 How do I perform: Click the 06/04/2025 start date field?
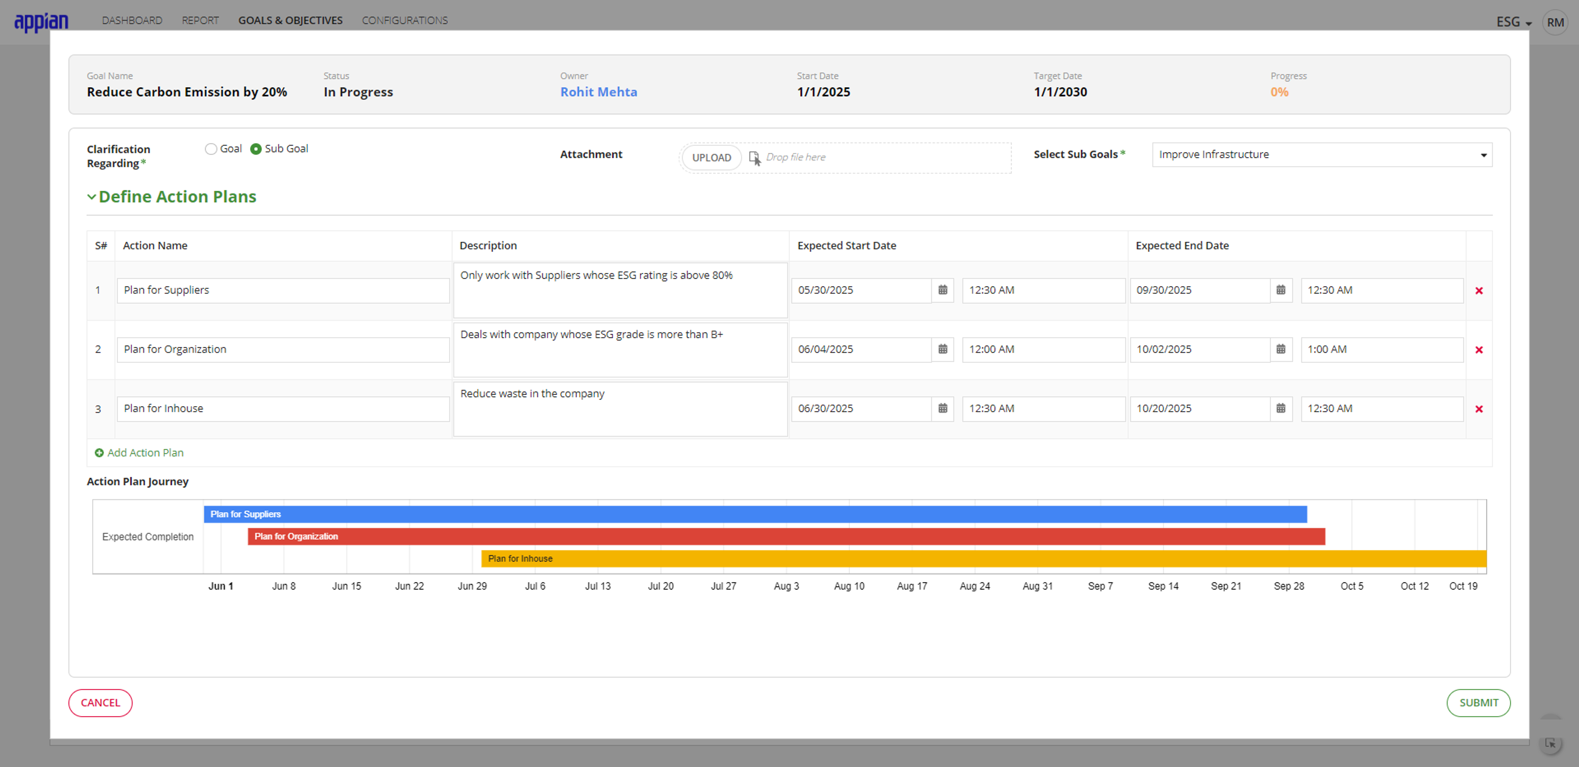(861, 350)
